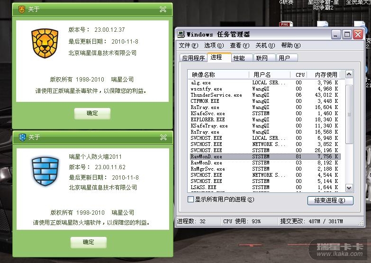Select the SVCHOST.EXE row using 4,544 K

[x=265, y=175]
